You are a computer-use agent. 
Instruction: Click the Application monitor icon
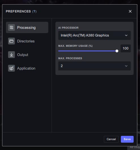pos(11,68)
